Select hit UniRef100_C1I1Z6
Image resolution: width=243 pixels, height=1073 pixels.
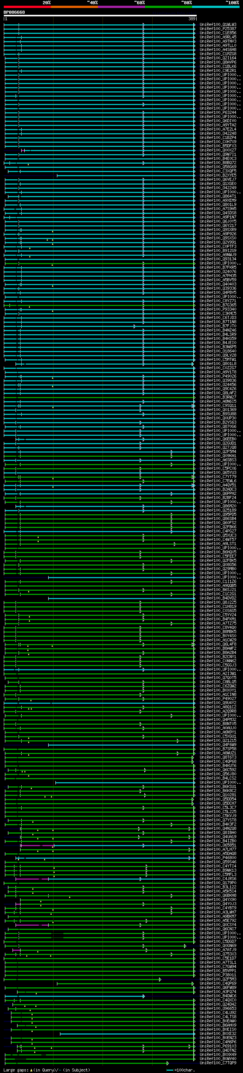coord(218,582)
